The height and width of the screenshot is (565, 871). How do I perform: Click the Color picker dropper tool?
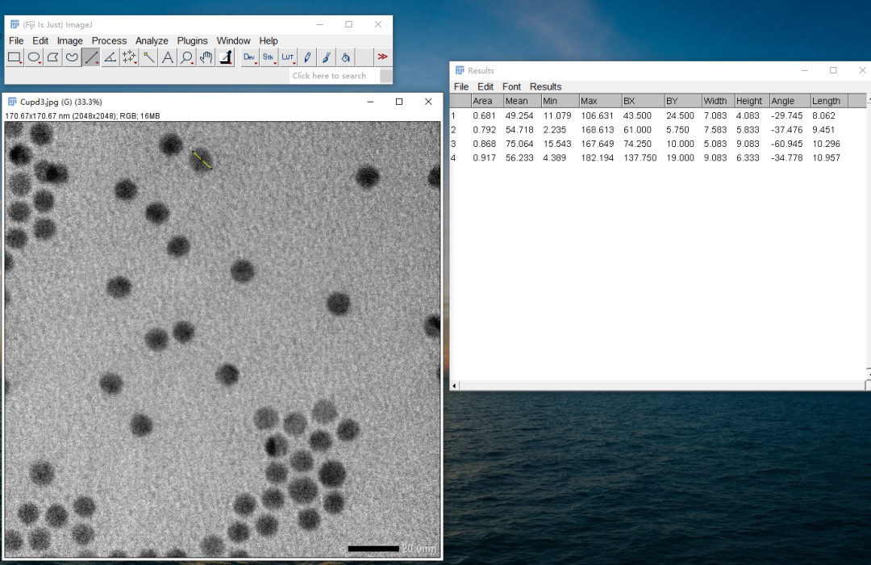[226, 57]
